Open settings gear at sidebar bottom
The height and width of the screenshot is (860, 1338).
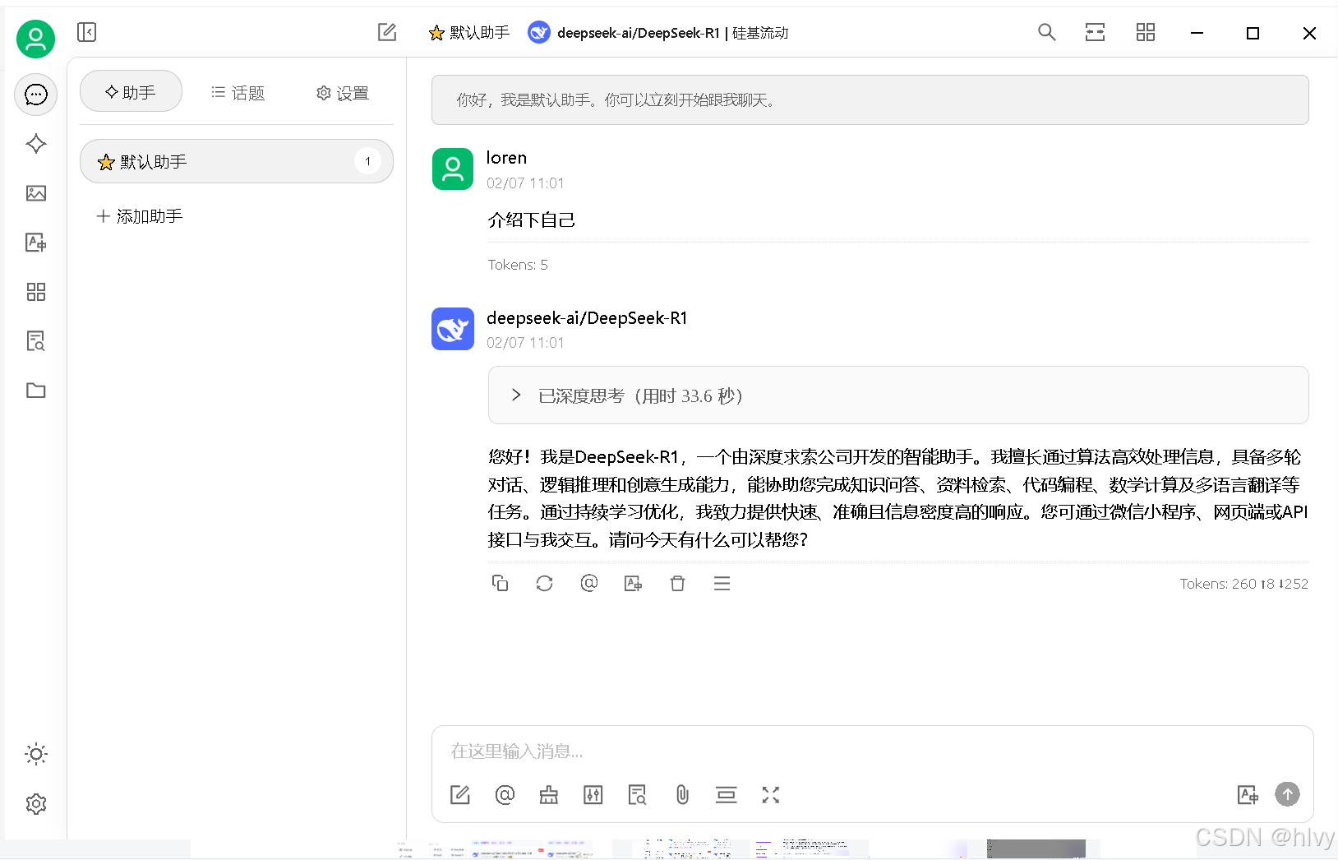pos(35,804)
